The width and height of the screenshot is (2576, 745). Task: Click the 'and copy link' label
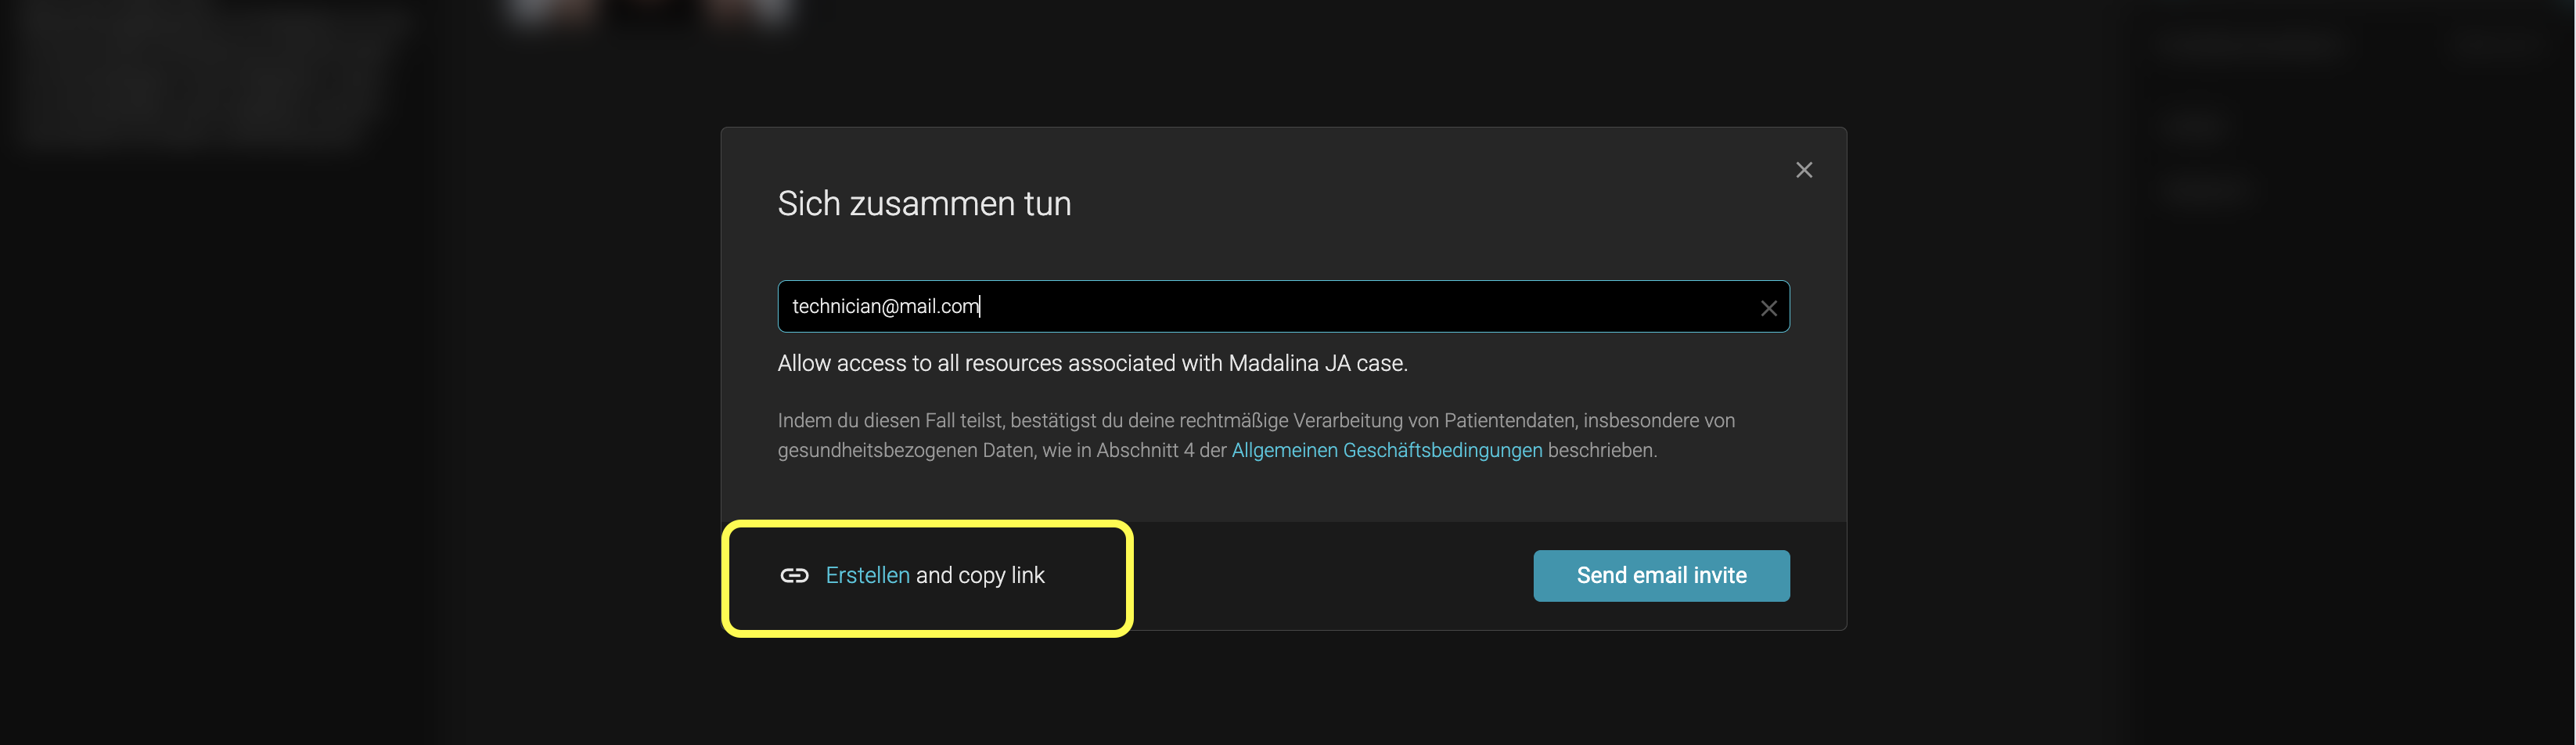click(980, 575)
